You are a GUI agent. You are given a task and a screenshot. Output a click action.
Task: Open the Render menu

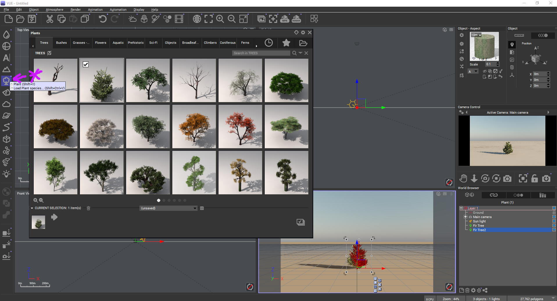[x=76, y=10]
